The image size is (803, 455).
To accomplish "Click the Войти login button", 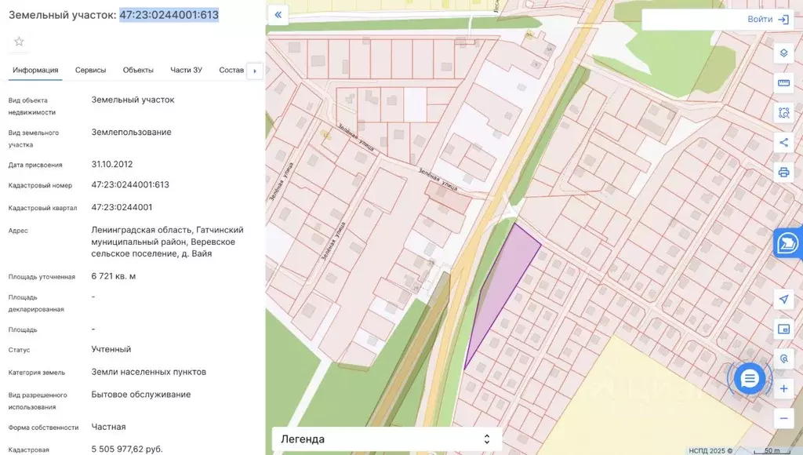I will tap(767, 20).
